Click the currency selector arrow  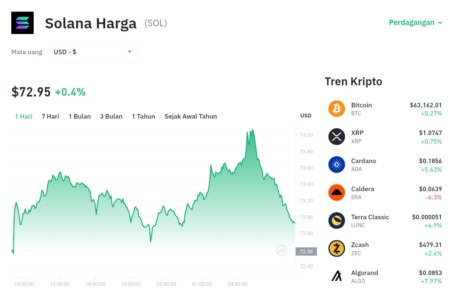coord(130,52)
